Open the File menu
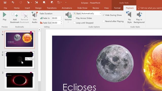 point(5,8)
